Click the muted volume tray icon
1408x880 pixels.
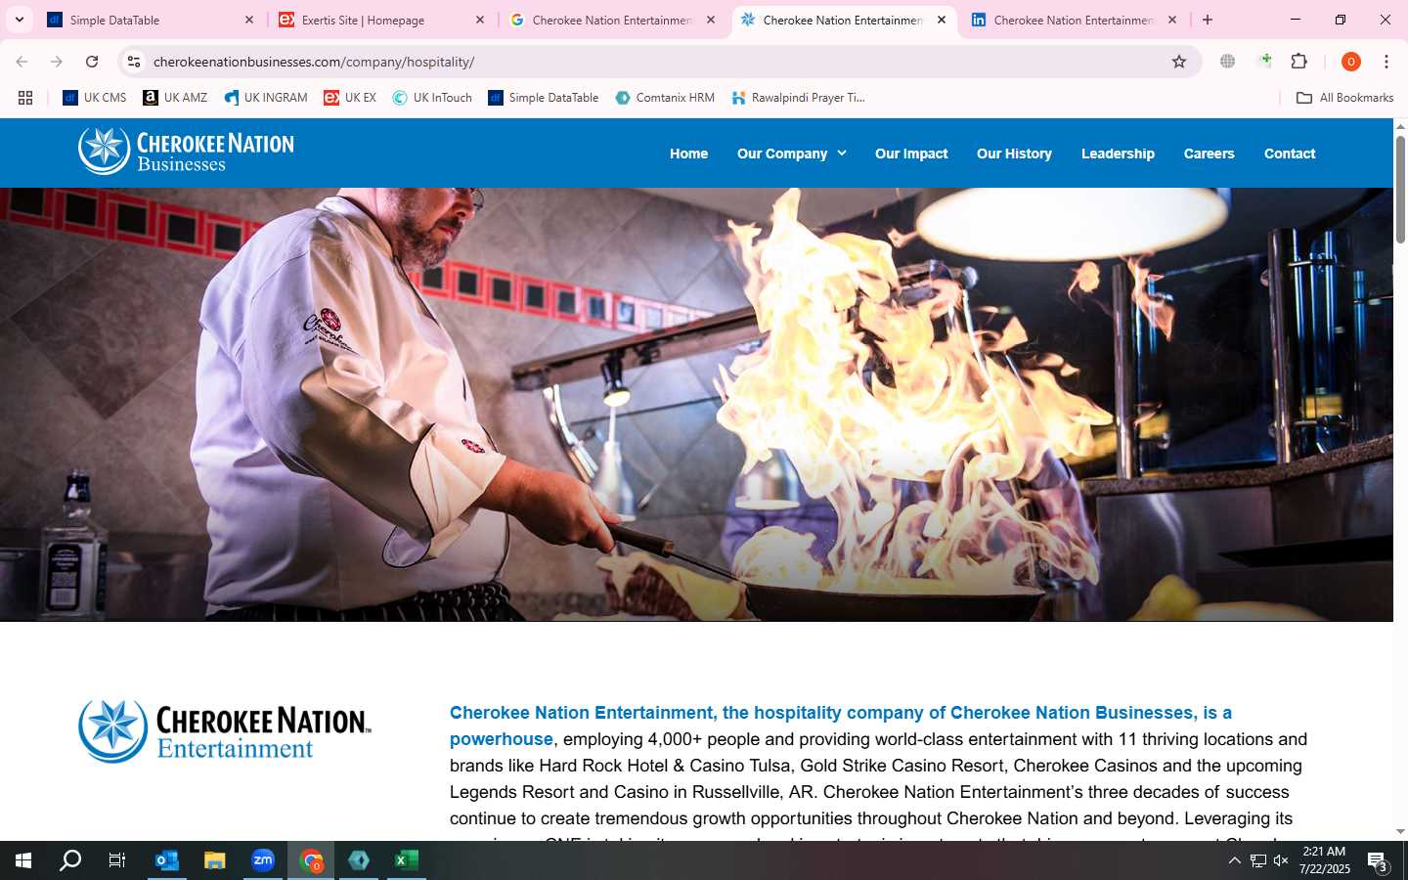[1281, 860]
